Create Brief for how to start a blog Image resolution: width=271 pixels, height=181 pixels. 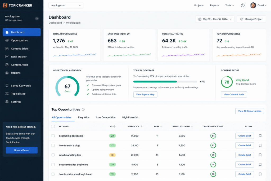(245, 145)
